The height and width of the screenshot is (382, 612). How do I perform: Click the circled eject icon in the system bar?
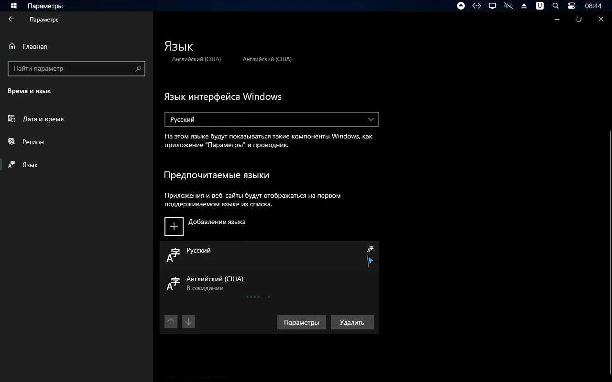click(x=461, y=6)
